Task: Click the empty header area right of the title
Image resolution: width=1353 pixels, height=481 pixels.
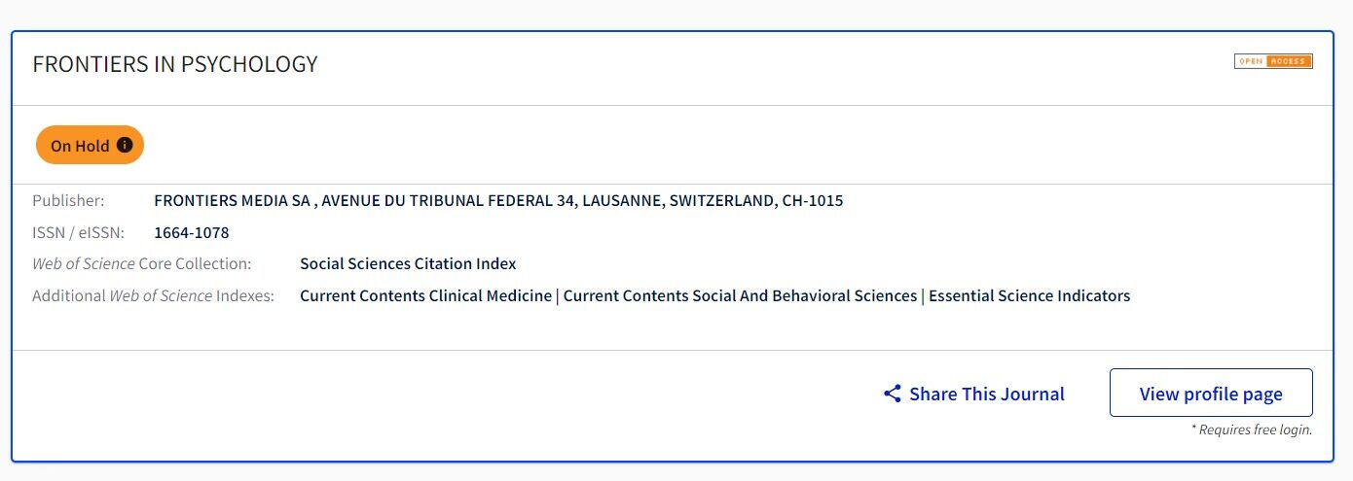Action: [x=769, y=64]
